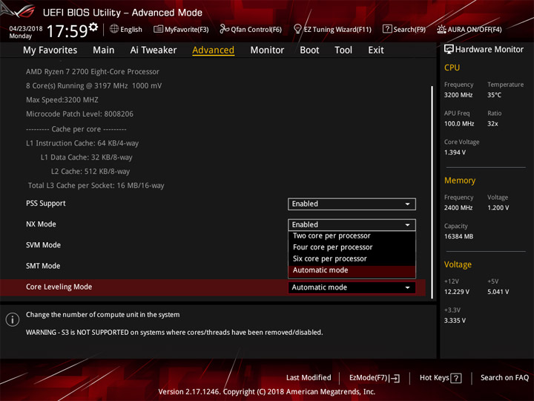Click the 17:59 clock display
This screenshot has height=401, width=534.
[67, 30]
